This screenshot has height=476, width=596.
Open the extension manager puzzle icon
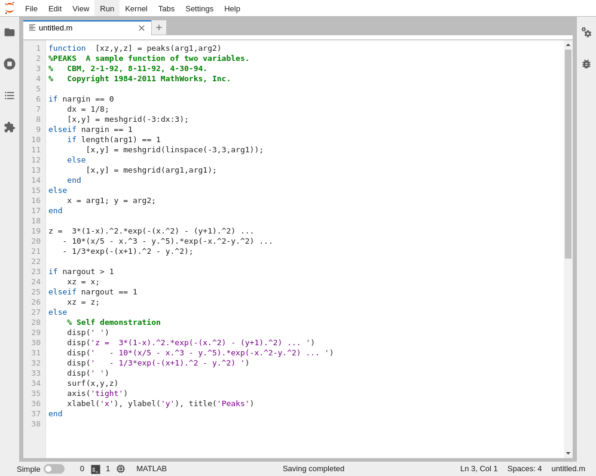(10, 127)
